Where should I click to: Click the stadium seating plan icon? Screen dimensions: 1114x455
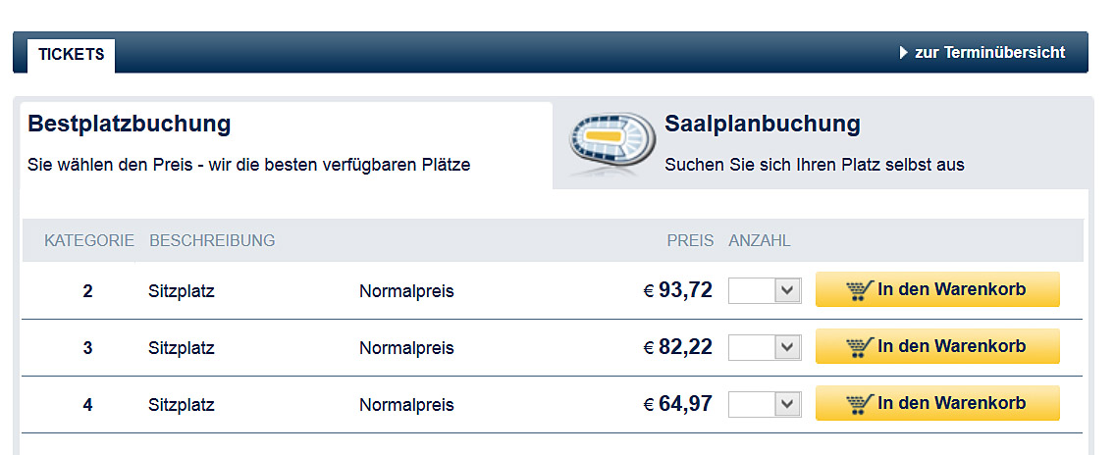(610, 143)
